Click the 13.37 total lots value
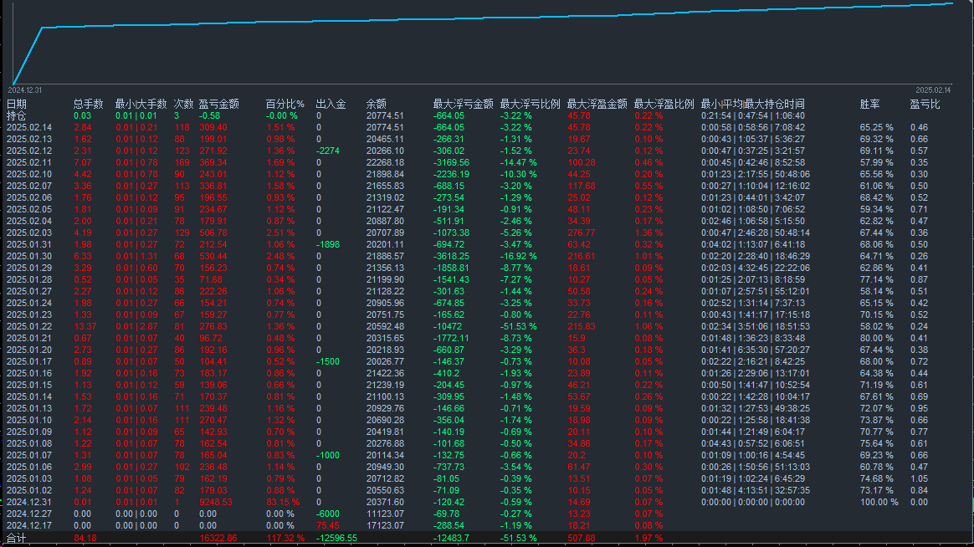The height and width of the screenshot is (547, 974). (85, 326)
